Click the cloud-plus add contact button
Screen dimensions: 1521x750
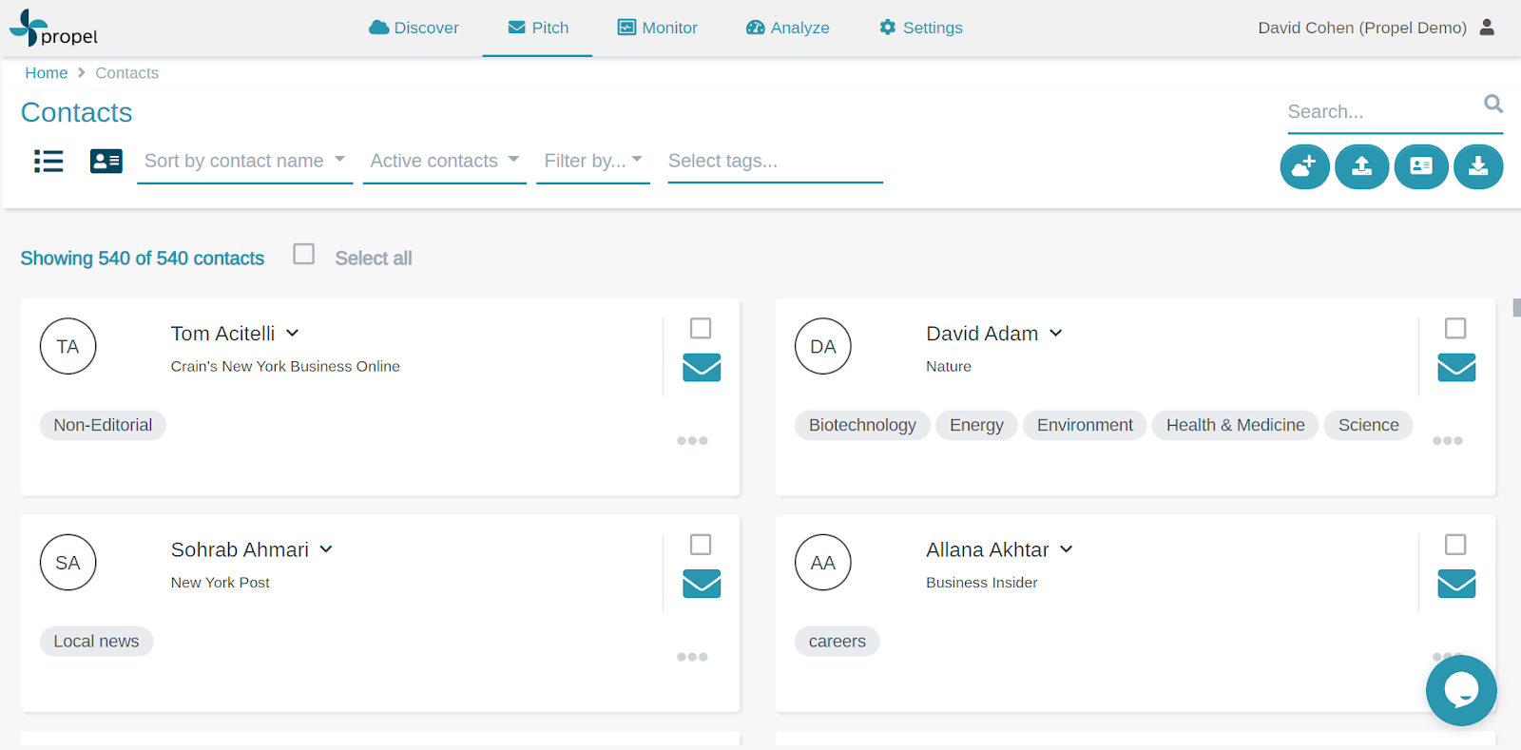coord(1304,166)
